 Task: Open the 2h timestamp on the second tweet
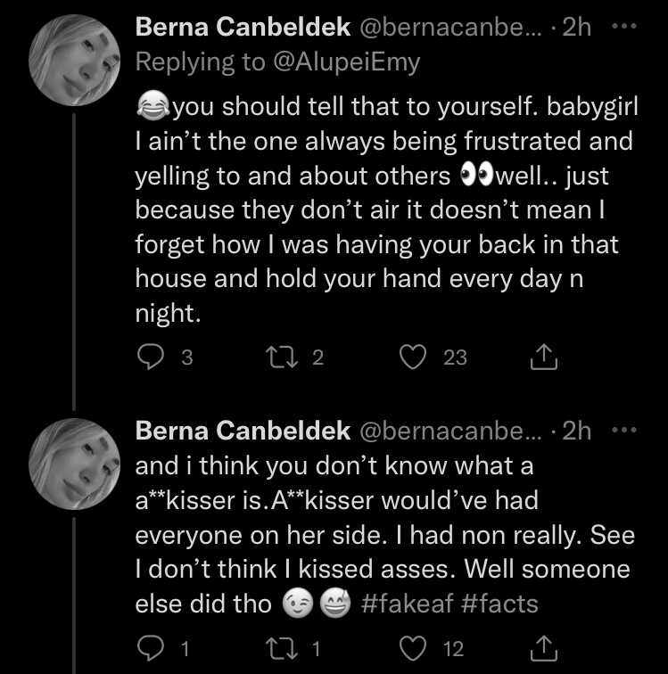(x=576, y=431)
